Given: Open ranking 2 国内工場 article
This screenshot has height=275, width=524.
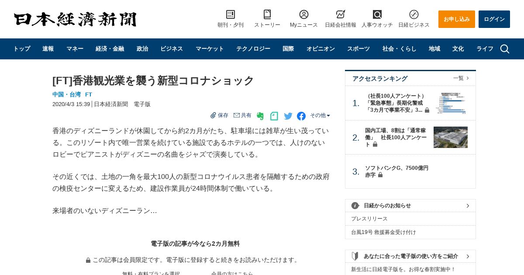Looking at the screenshot, I should [396, 137].
